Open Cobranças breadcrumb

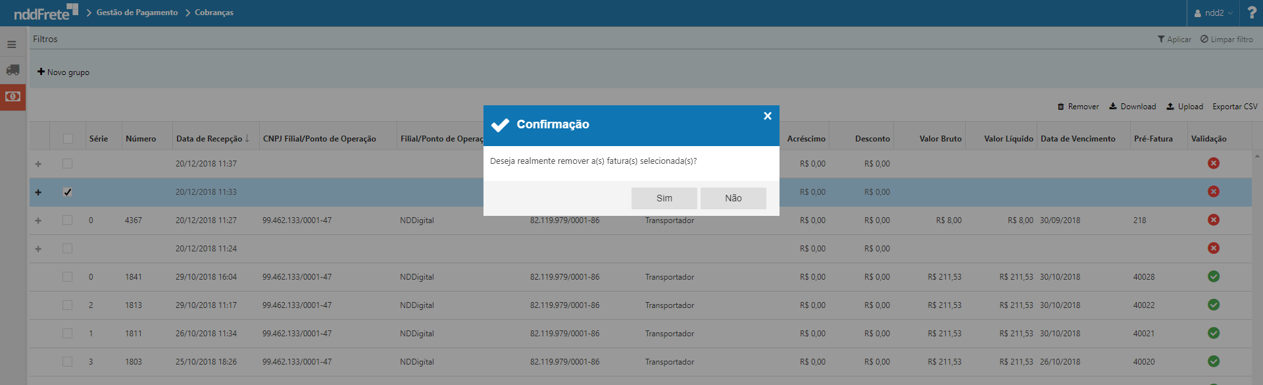pyautogui.click(x=214, y=13)
